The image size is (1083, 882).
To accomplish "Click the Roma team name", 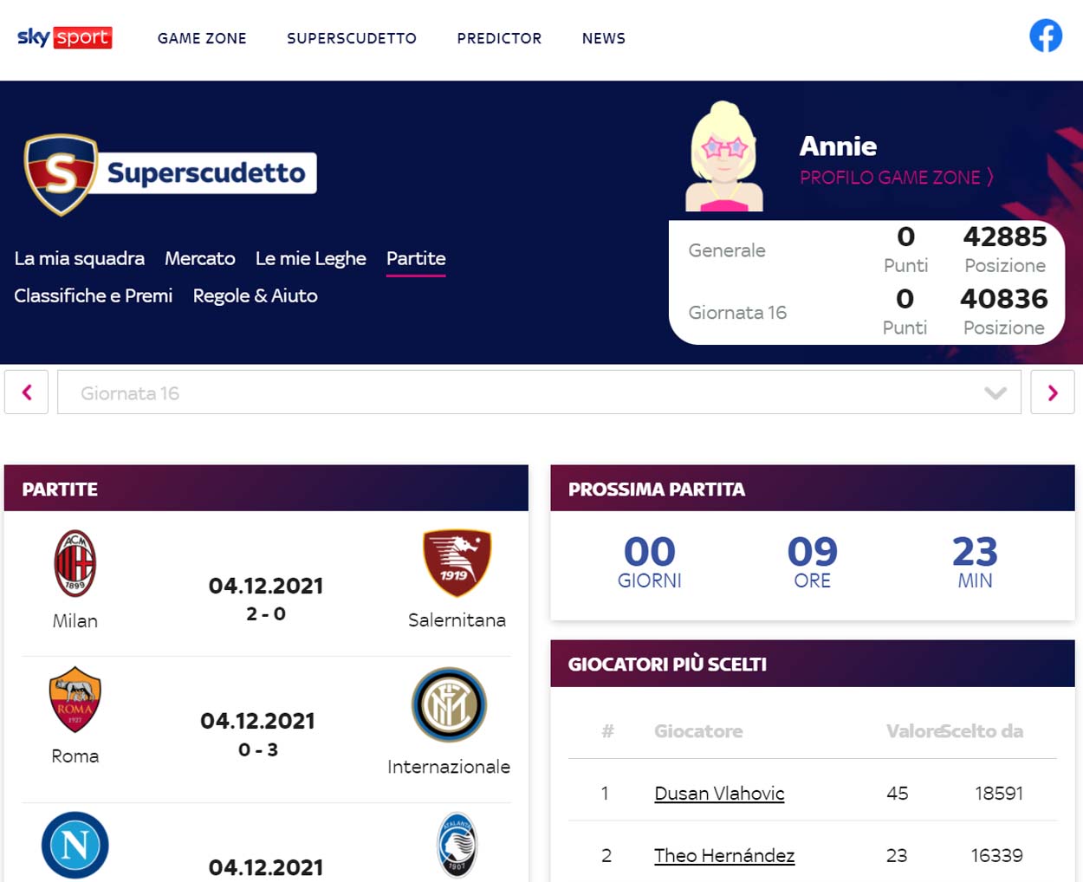I will 75,756.
